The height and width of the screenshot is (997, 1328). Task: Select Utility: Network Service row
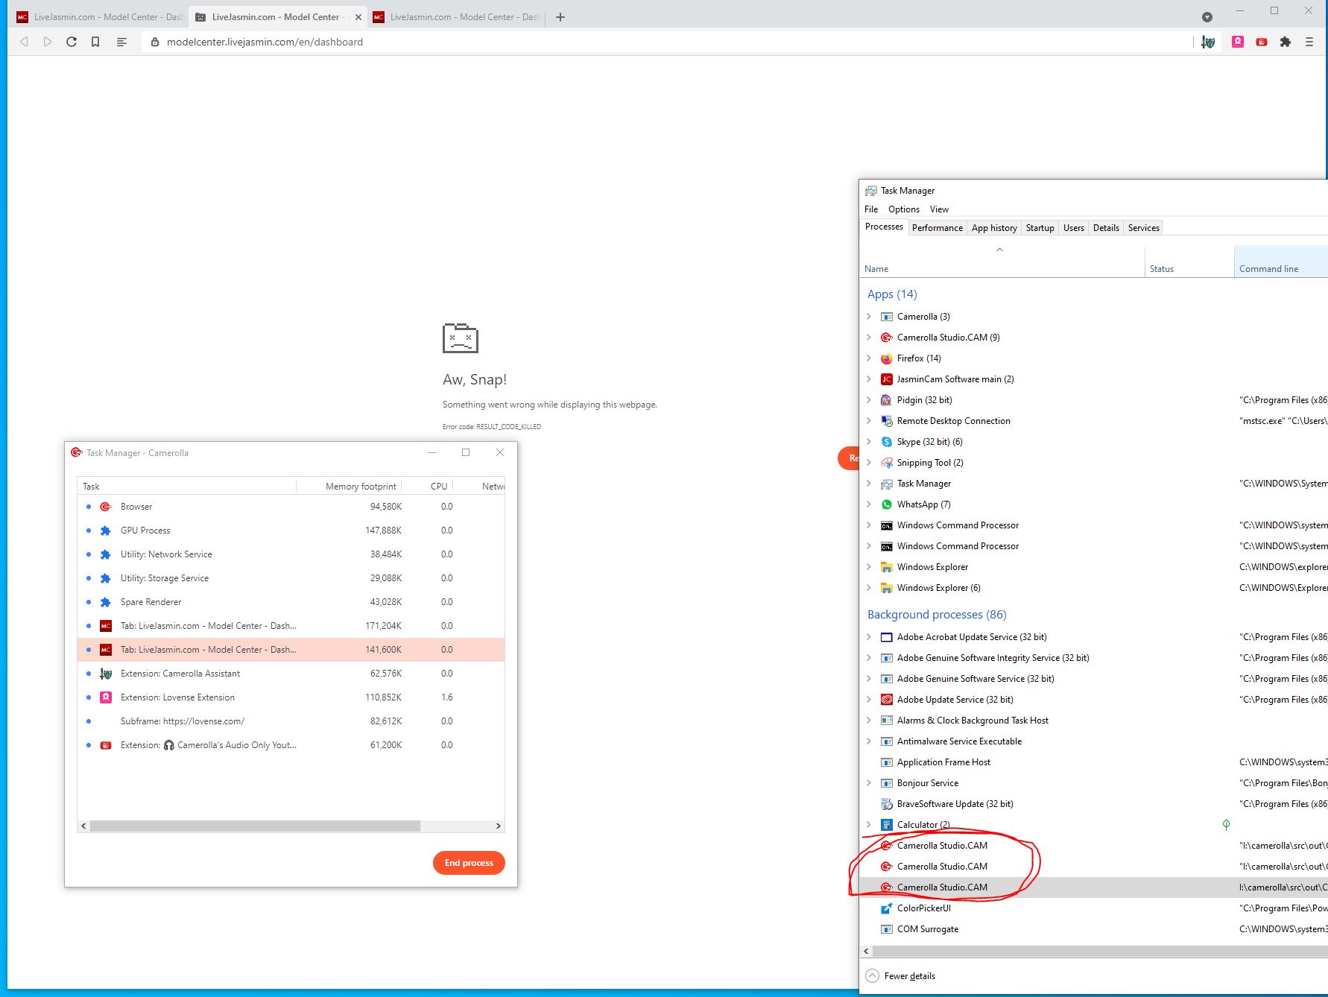(291, 554)
